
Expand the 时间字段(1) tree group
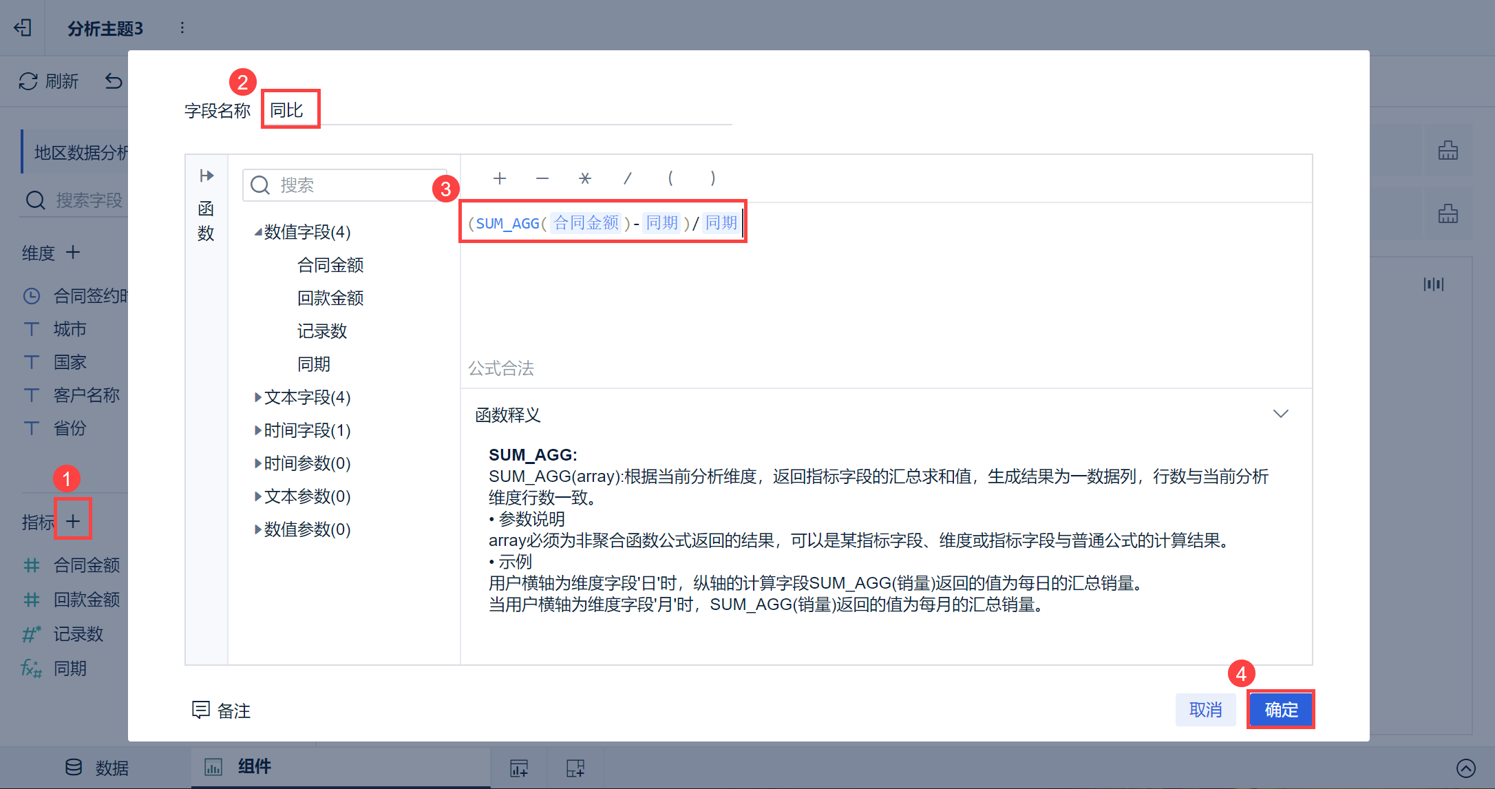pyautogui.click(x=257, y=430)
